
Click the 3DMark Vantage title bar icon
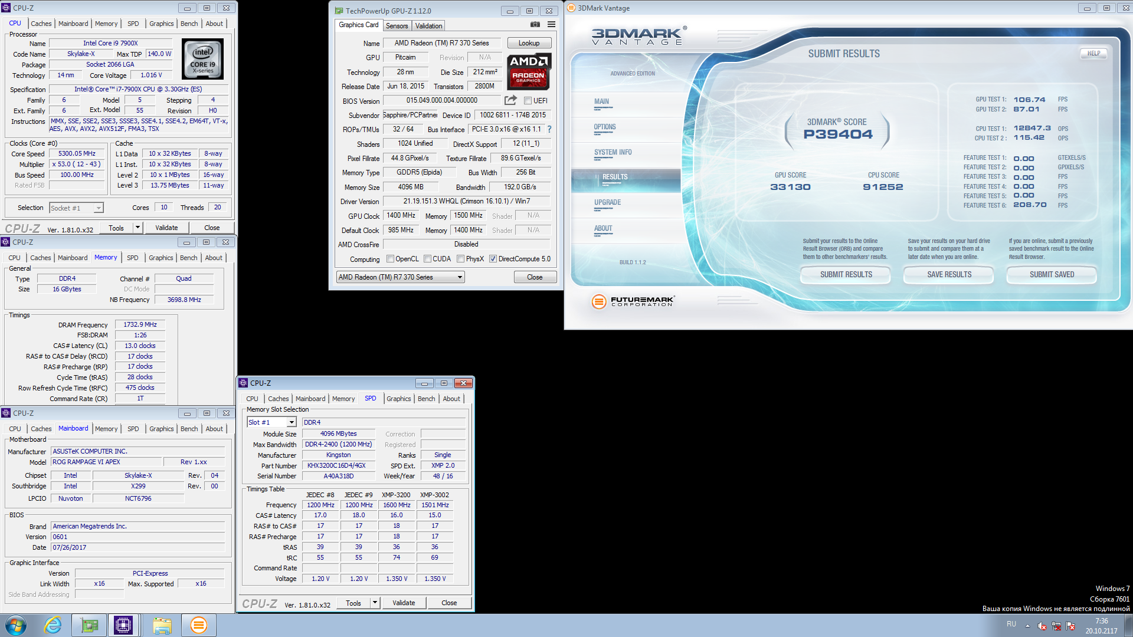tap(571, 8)
